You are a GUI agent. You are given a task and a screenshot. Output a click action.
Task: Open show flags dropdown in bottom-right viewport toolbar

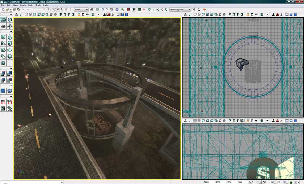pyautogui.click(x=267, y=121)
